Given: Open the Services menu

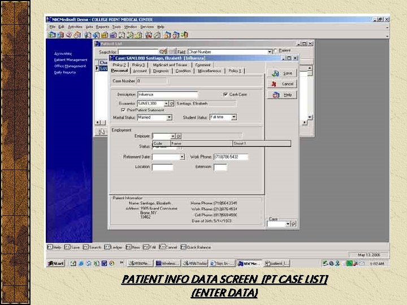Looking at the screenshot, I should click(x=147, y=27).
